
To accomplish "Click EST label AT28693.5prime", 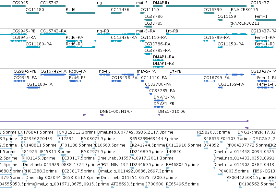I will click(127, 184).
